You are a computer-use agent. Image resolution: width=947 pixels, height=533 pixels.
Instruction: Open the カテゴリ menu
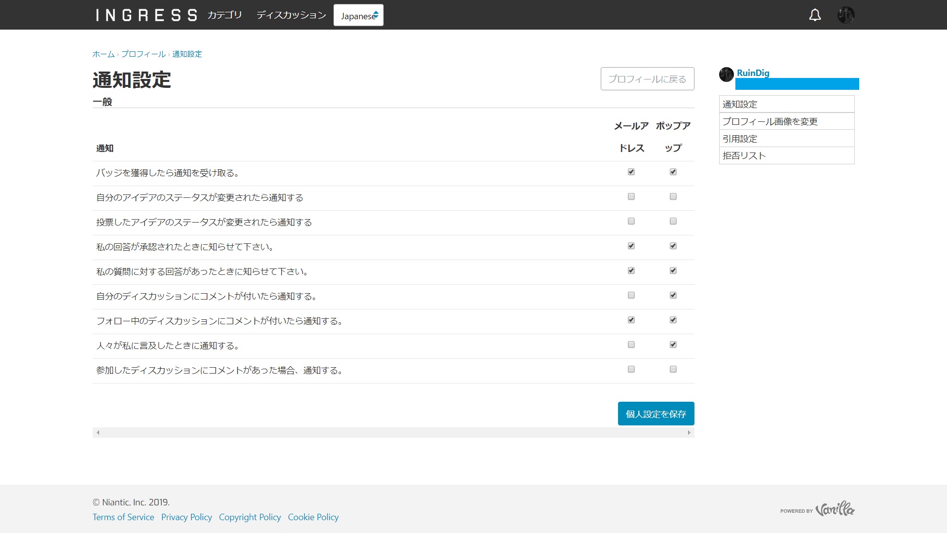(224, 15)
